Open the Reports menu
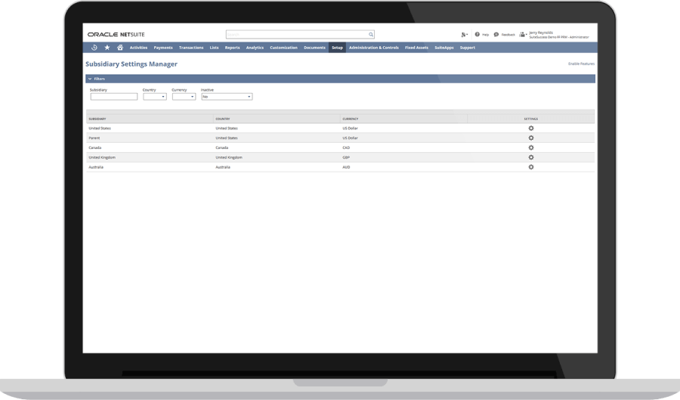This screenshot has height=400, width=680. click(x=233, y=48)
